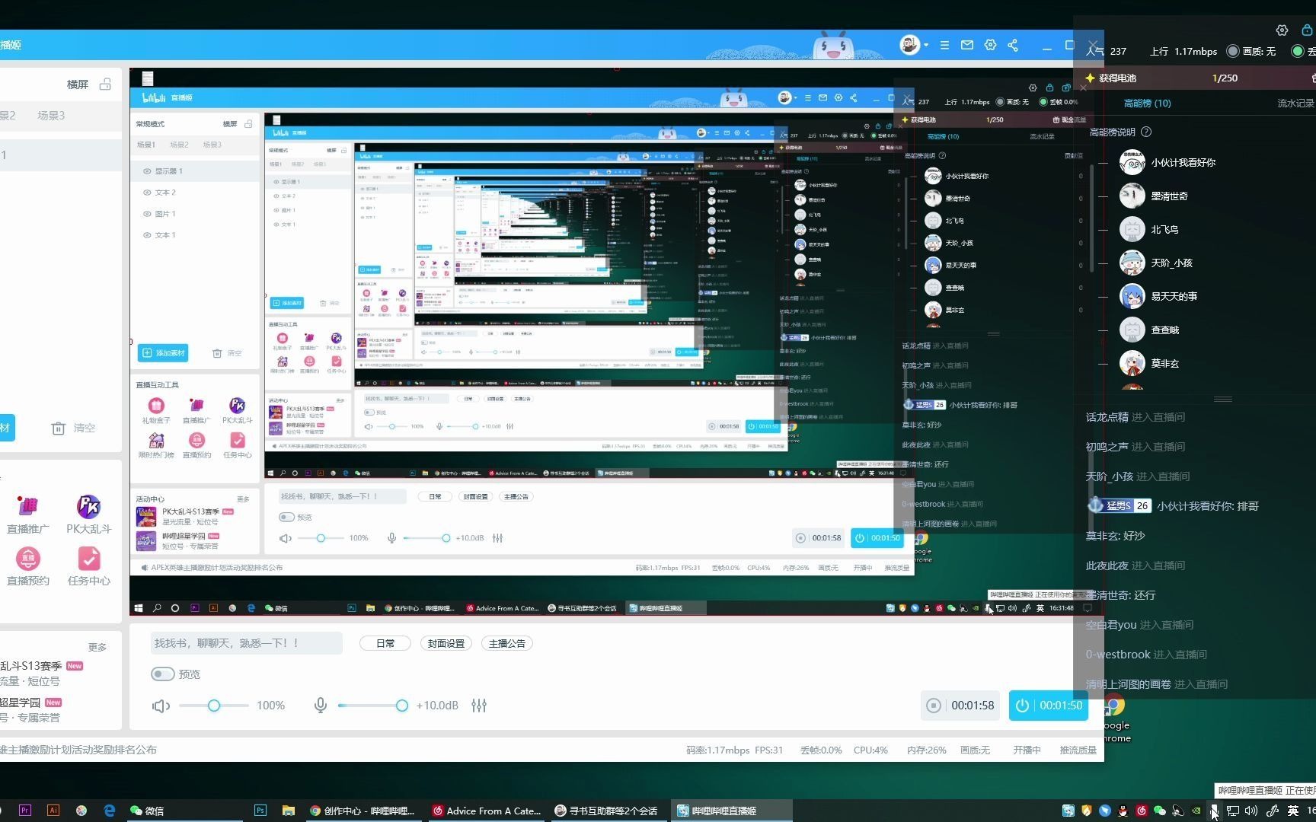Open Photoshop from the taskbar

[260, 811]
